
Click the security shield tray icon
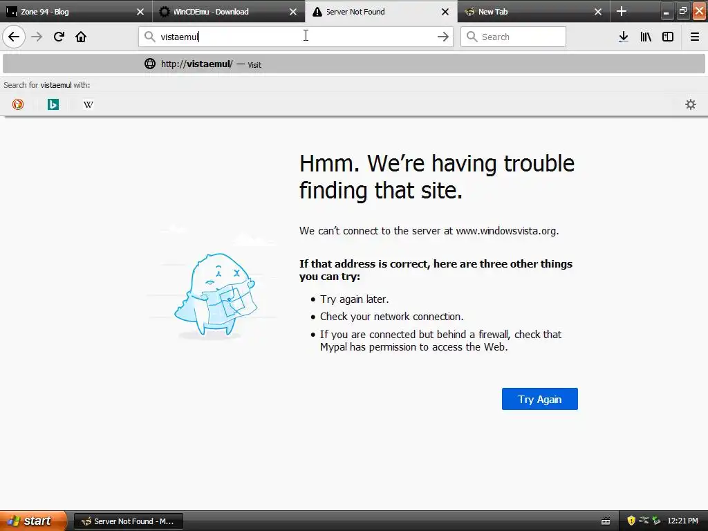[x=631, y=521]
